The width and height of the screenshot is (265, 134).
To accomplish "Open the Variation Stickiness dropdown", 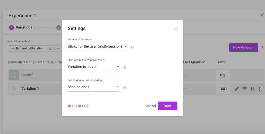I will click(x=97, y=46).
